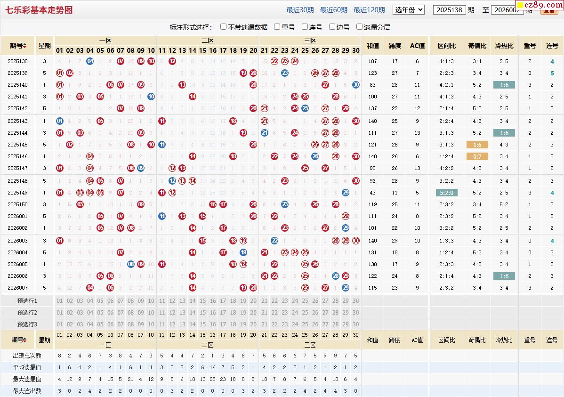Click blue ball 04 in row 2025138
This screenshot has height=397, width=564.
pyautogui.click(x=90, y=61)
